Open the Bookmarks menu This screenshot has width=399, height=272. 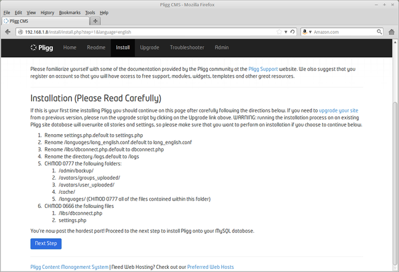tap(70, 13)
